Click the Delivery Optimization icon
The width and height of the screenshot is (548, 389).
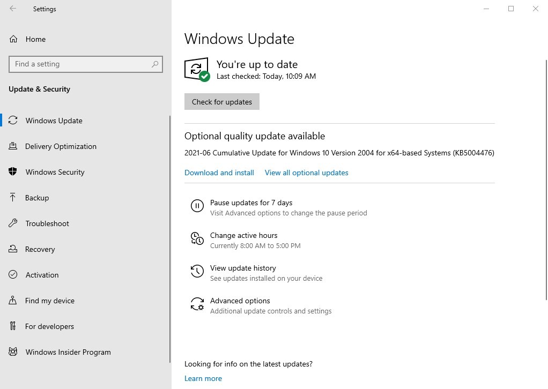point(13,146)
